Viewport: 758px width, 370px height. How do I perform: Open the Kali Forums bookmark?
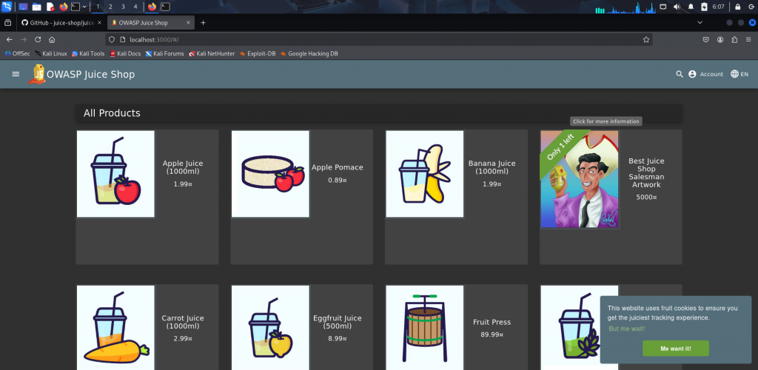click(165, 53)
